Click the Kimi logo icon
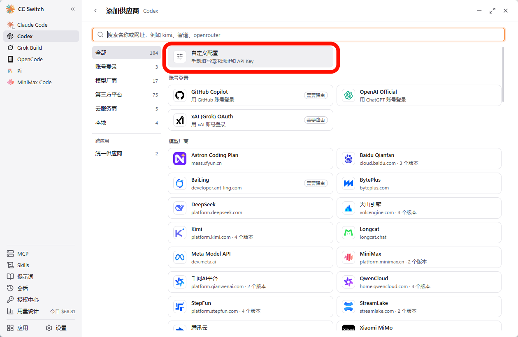518x337 pixels. click(x=180, y=233)
